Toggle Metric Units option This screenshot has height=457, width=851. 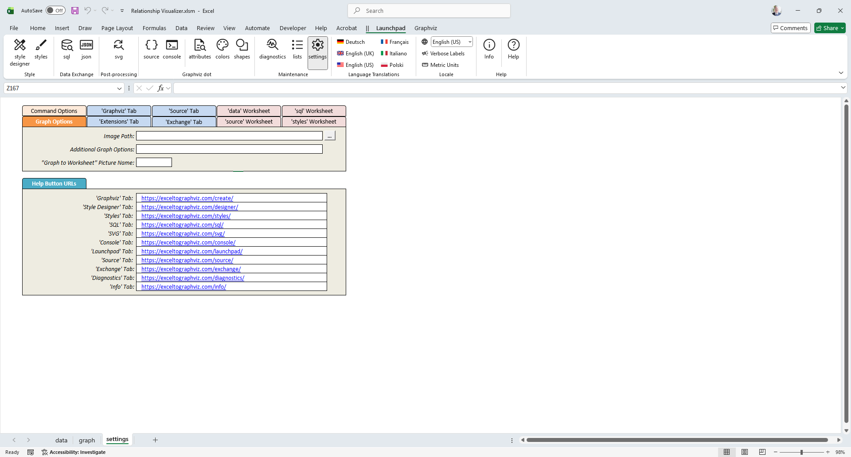tap(440, 65)
